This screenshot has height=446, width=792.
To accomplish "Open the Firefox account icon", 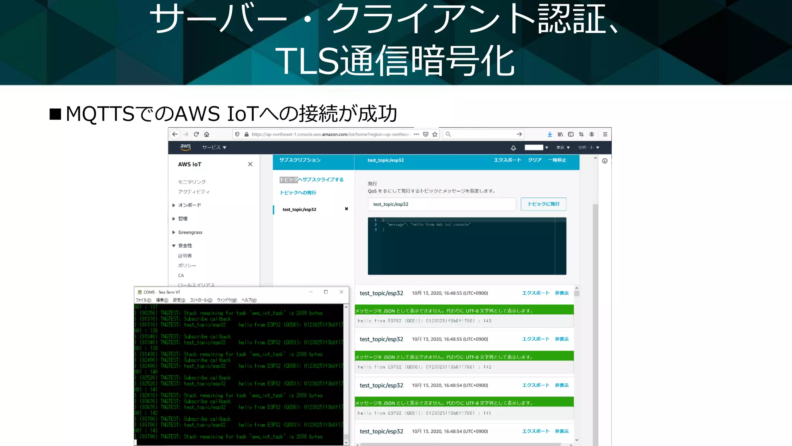I will tap(592, 134).
